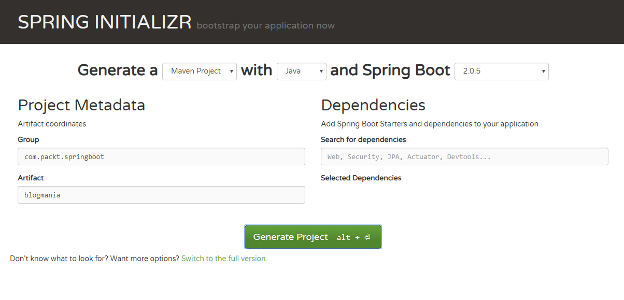Click the bootstrap your application now tagline

coord(265,25)
